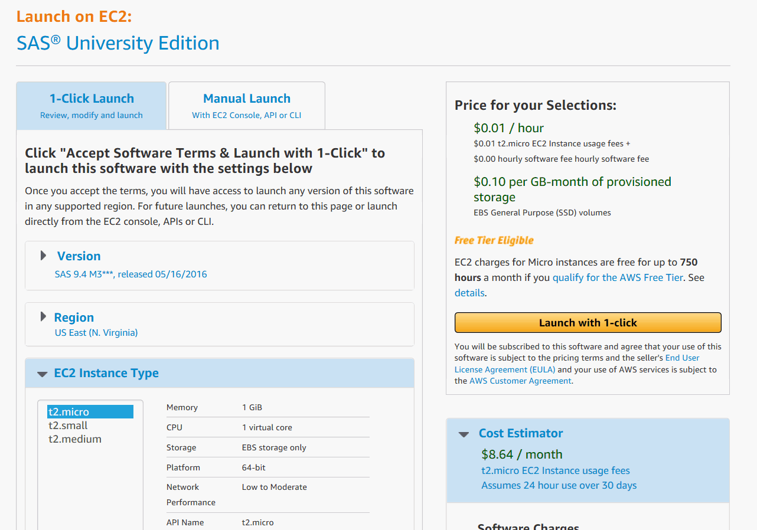Click the Cost Estimator heading
Viewport: 757px width, 530px height.
coord(521,433)
